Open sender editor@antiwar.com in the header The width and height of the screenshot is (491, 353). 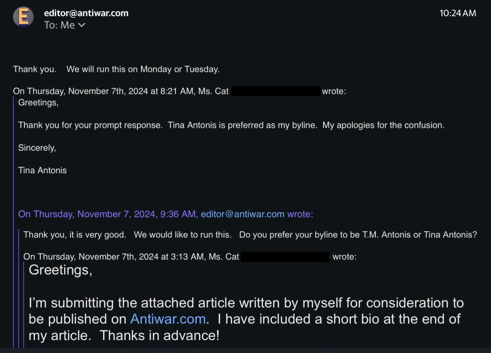(86, 13)
